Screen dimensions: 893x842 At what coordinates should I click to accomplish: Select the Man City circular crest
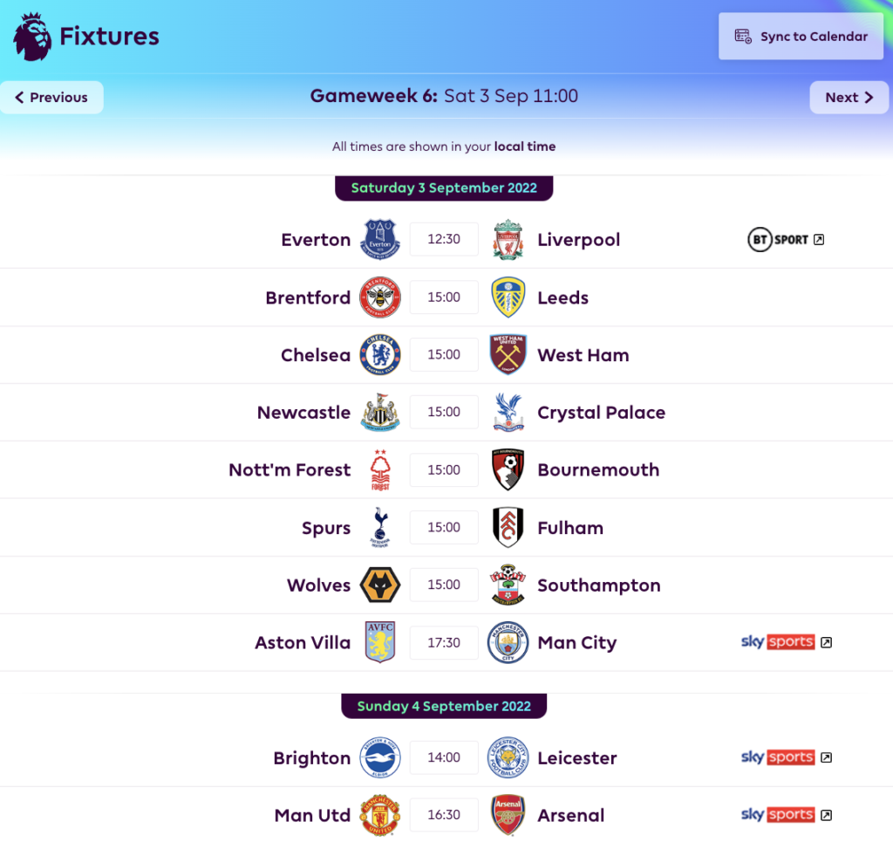click(x=508, y=642)
